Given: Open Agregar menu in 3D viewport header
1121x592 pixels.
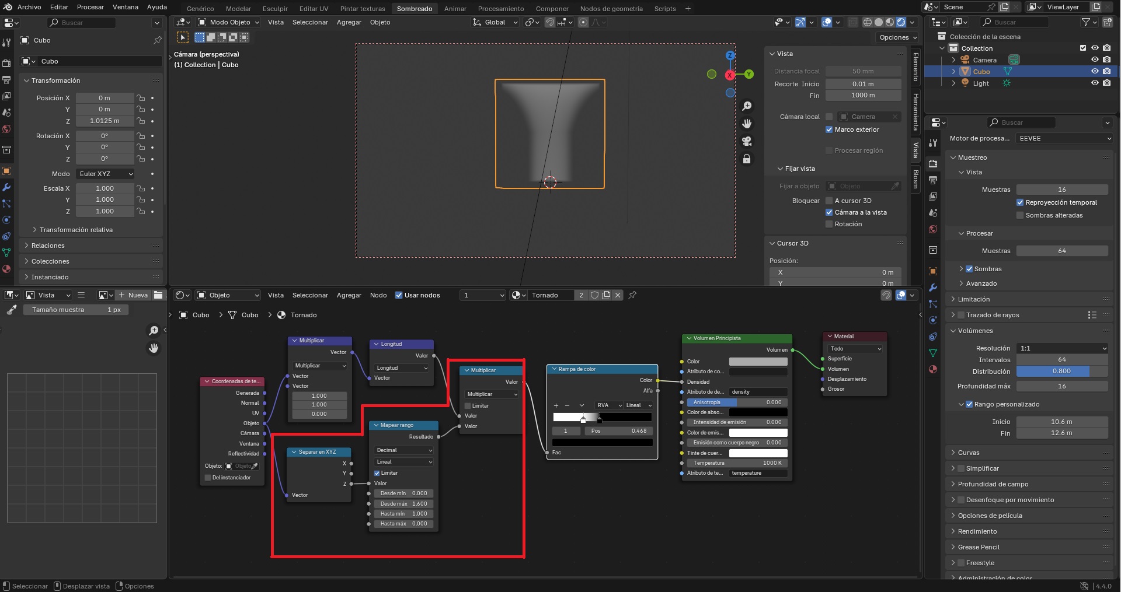Looking at the screenshot, I should point(349,22).
